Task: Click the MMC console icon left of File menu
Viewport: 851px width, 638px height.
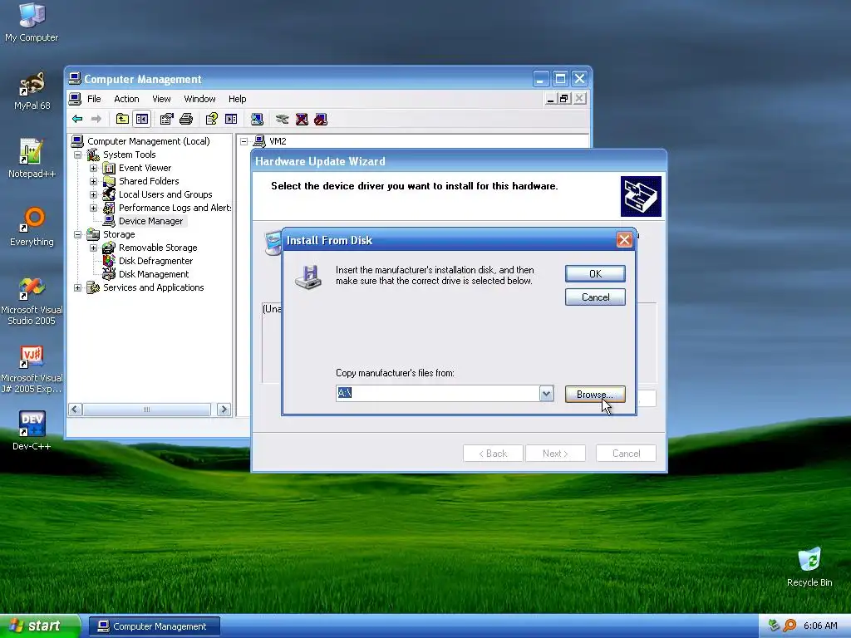Action: coord(75,99)
